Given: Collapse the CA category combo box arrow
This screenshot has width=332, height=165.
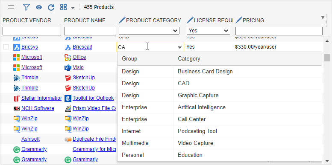Looking at the screenshot, I should pos(179,47).
